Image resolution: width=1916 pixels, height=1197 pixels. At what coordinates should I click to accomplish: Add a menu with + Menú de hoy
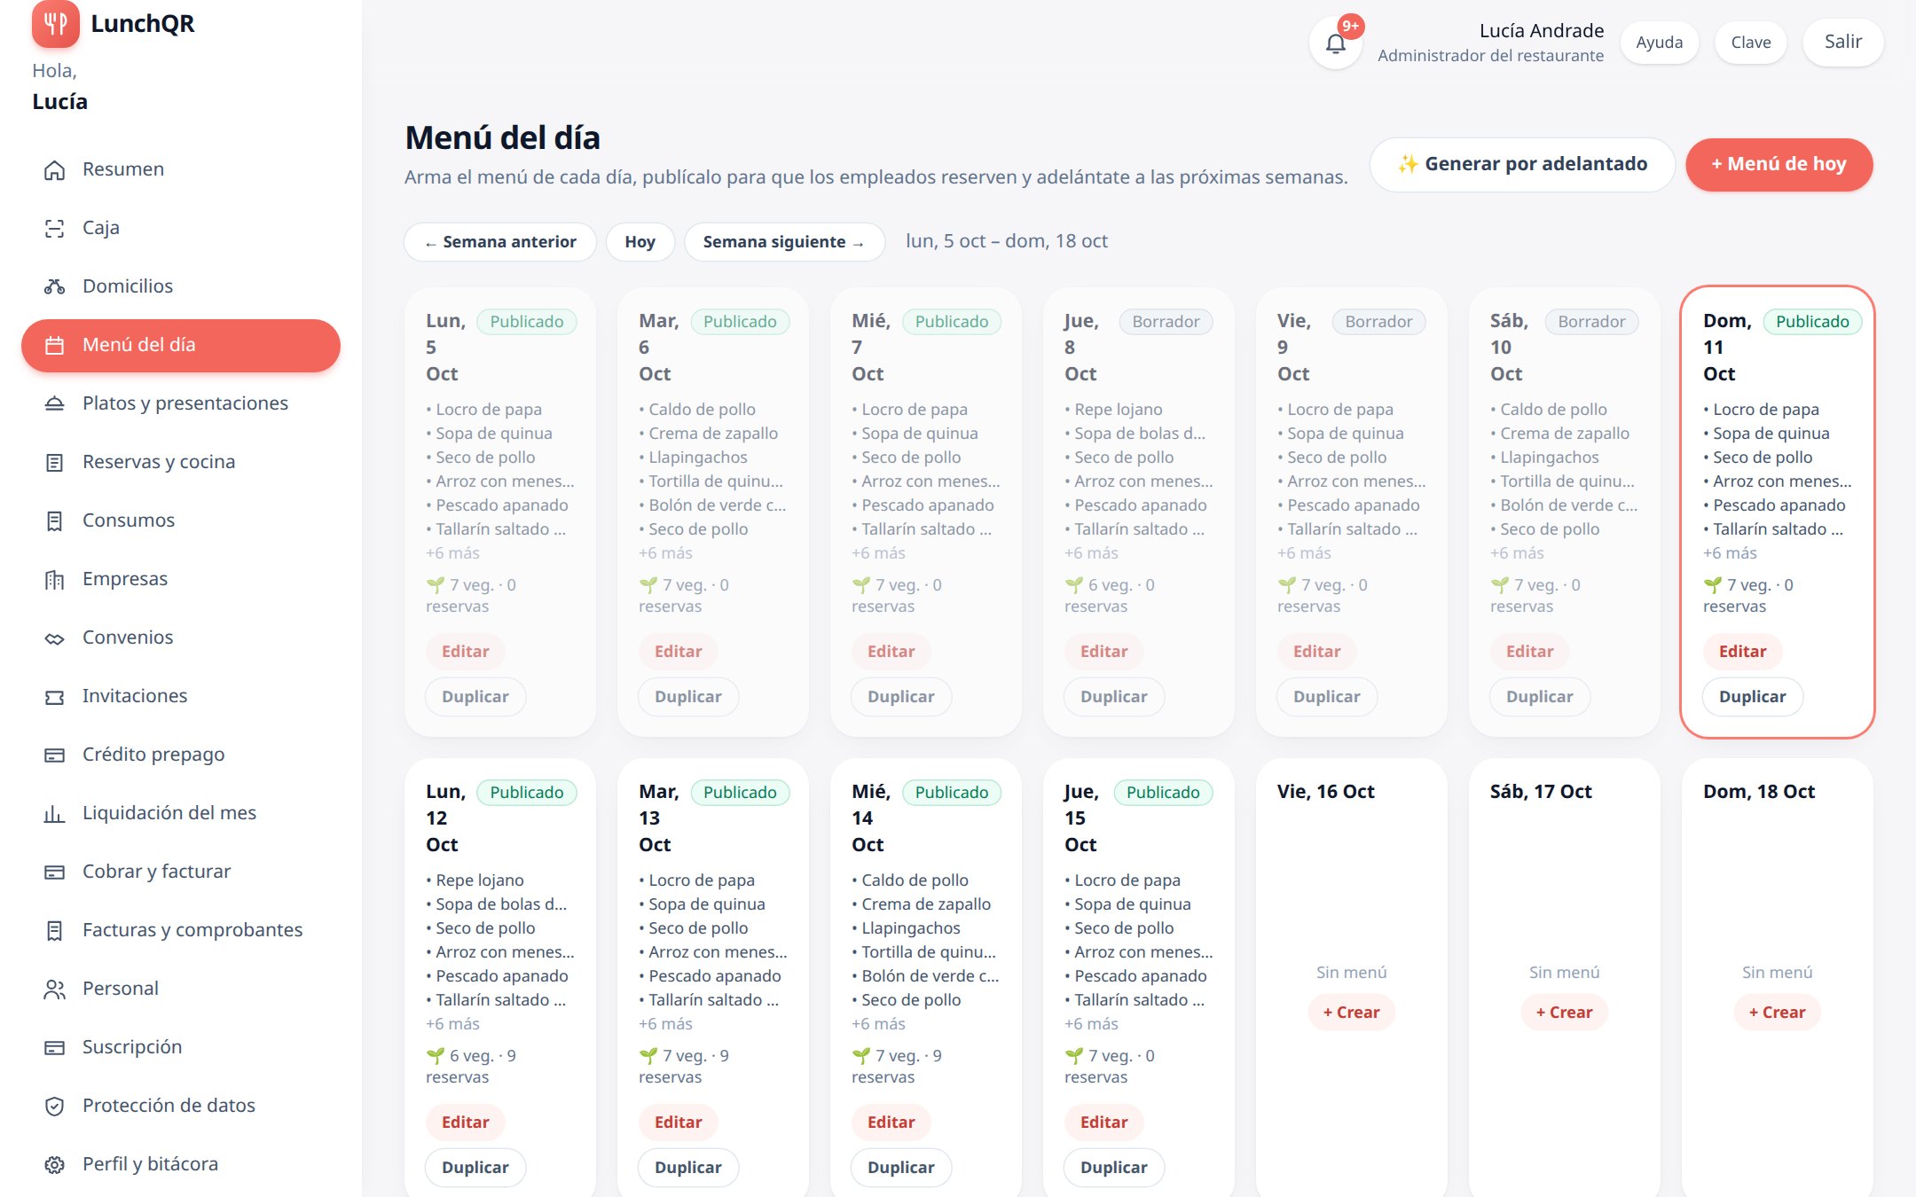point(1779,164)
